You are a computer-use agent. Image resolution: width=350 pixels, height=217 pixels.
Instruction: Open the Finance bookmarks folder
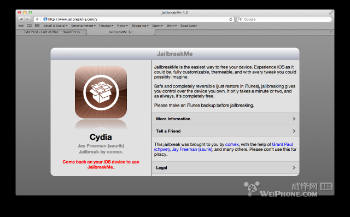pos(106,26)
